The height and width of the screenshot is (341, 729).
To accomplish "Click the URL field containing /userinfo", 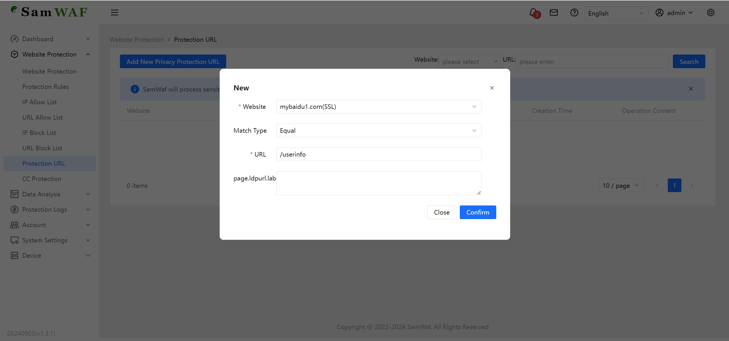I will pyautogui.click(x=378, y=154).
